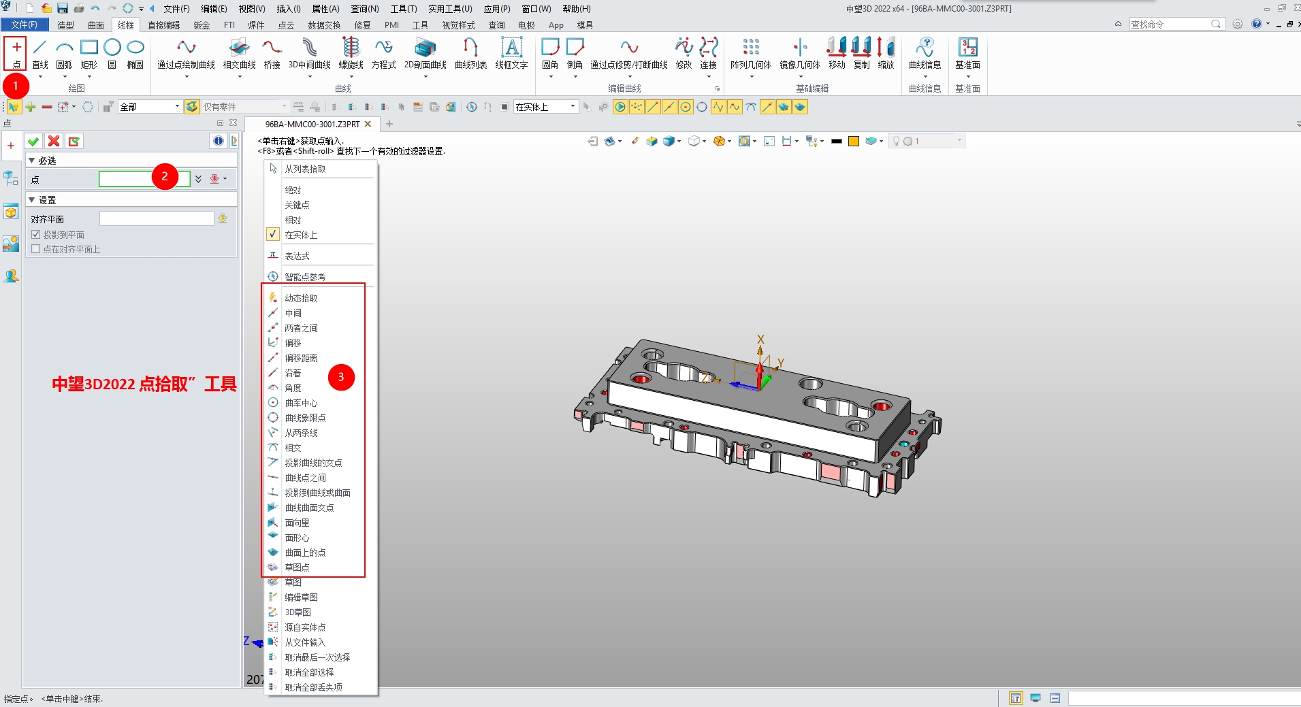Select the 线框文字 wireframe text tool
1301x707 pixels.
511,54
